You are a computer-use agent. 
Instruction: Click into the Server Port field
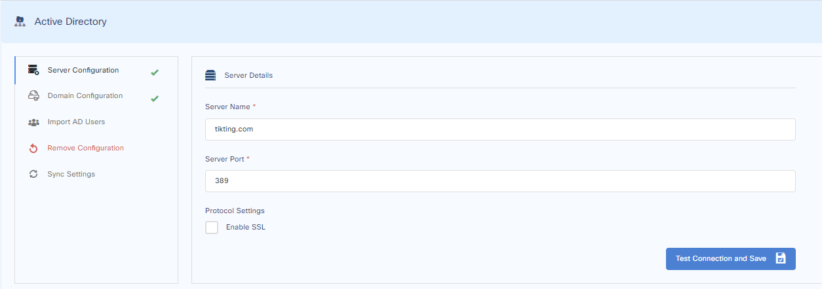(500, 181)
